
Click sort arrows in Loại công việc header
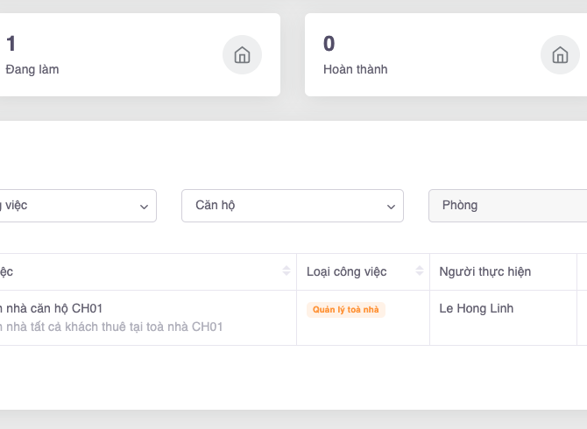[x=419, y=271]
